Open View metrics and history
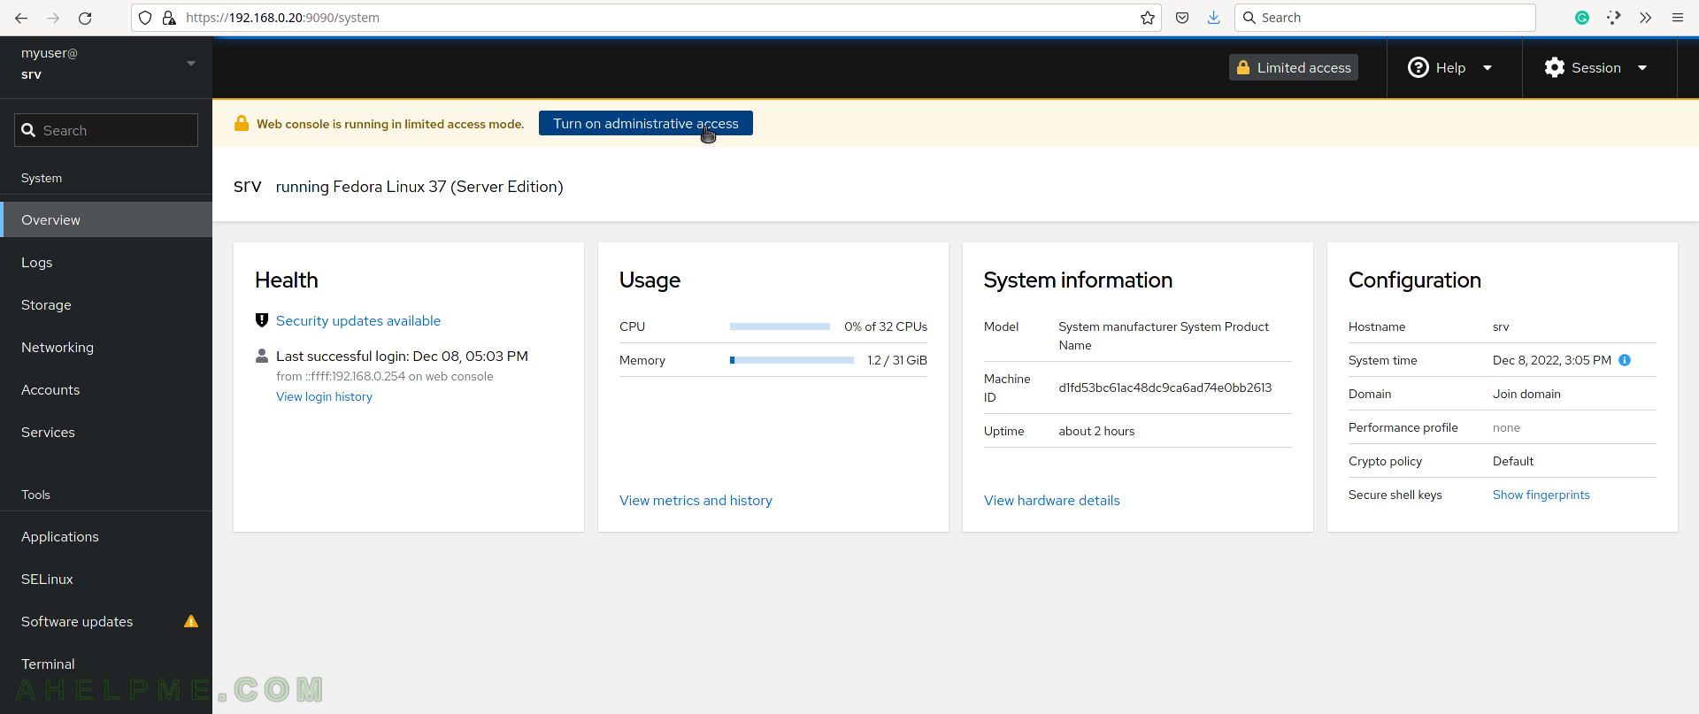Image resolution: width=1699 pixels, height=714 pixels. (696, 500)
